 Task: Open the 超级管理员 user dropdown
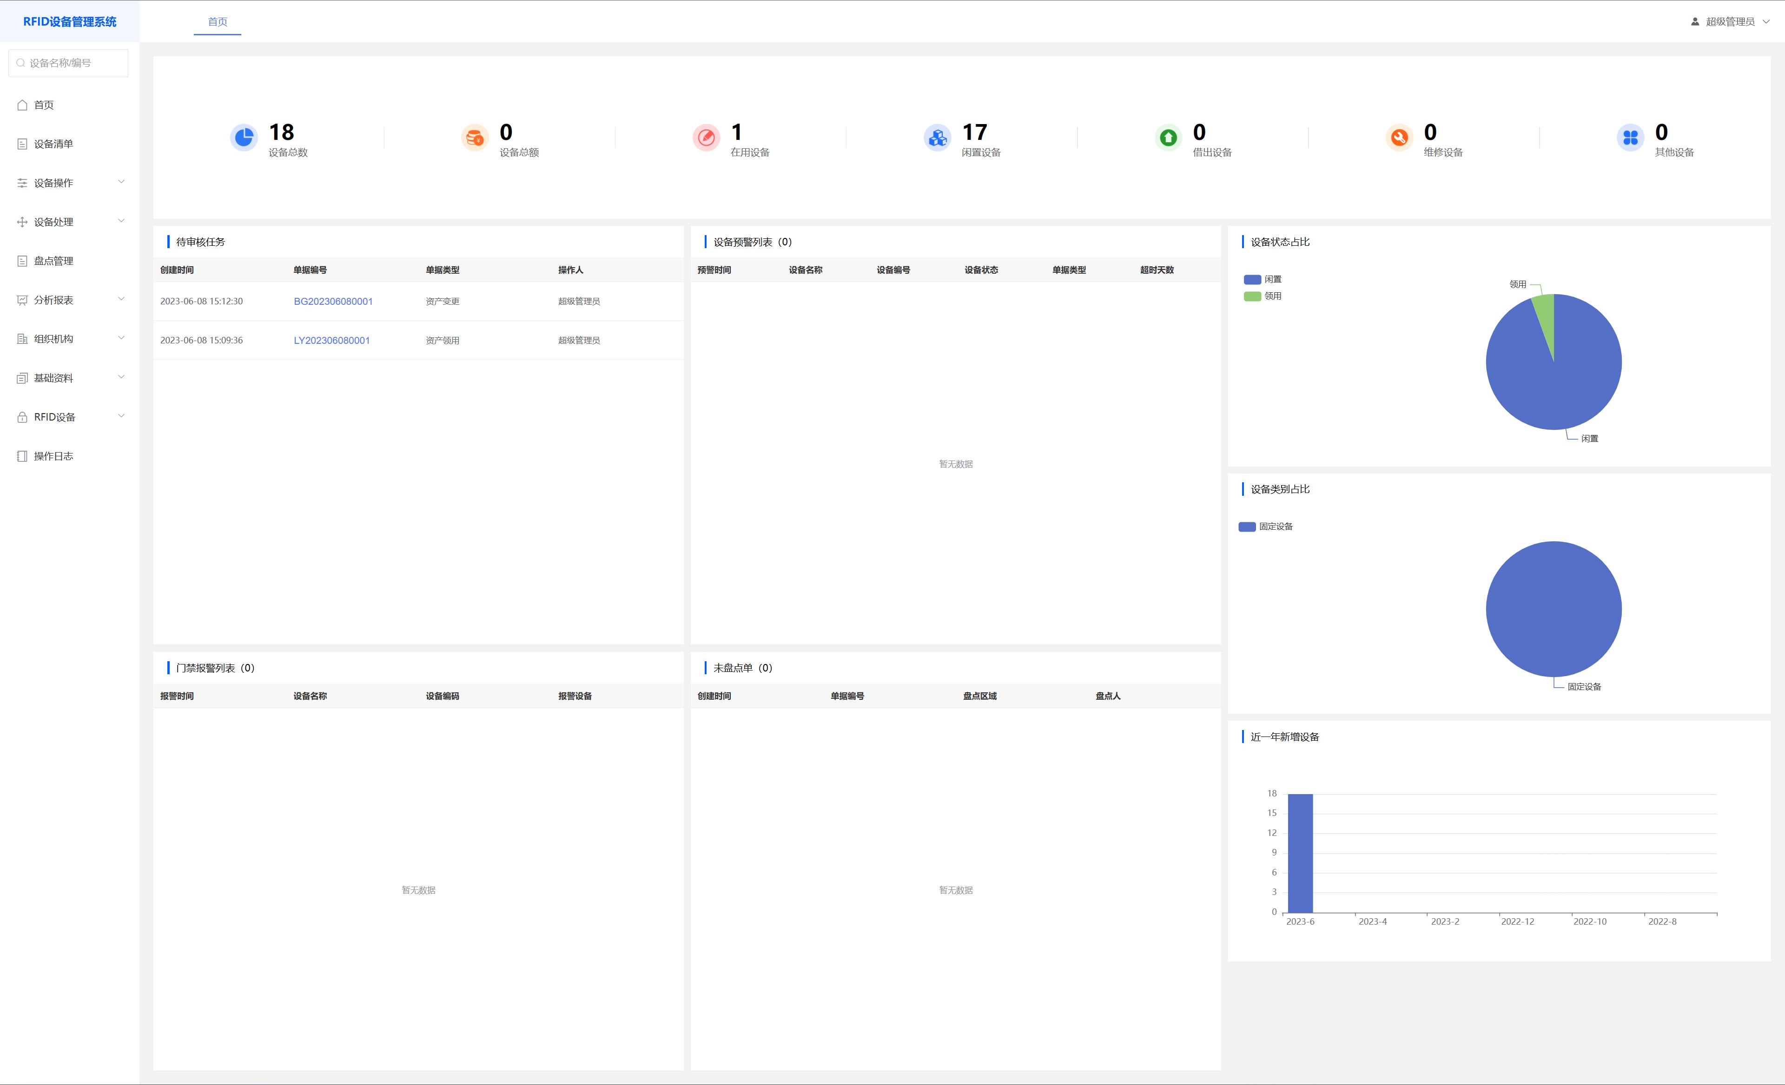pyautogui.click(x=1730, y=22)
